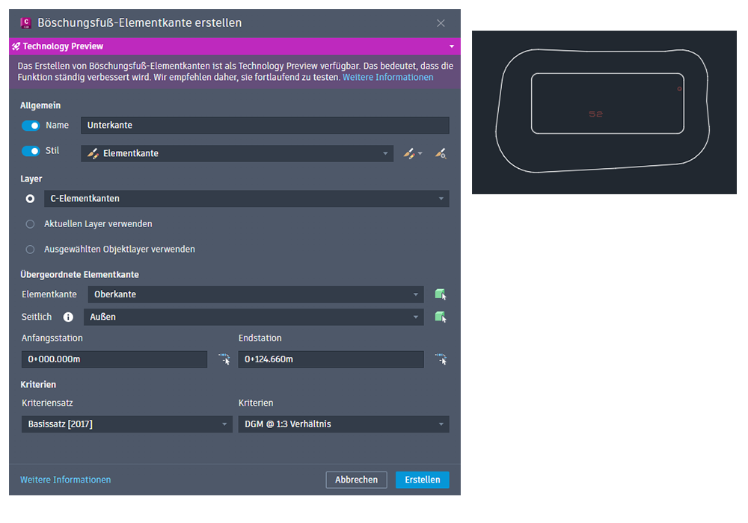Screen dimensions: 748x523
Task: Click the Kriteriensatz label
Action: (x=47, y=403)
